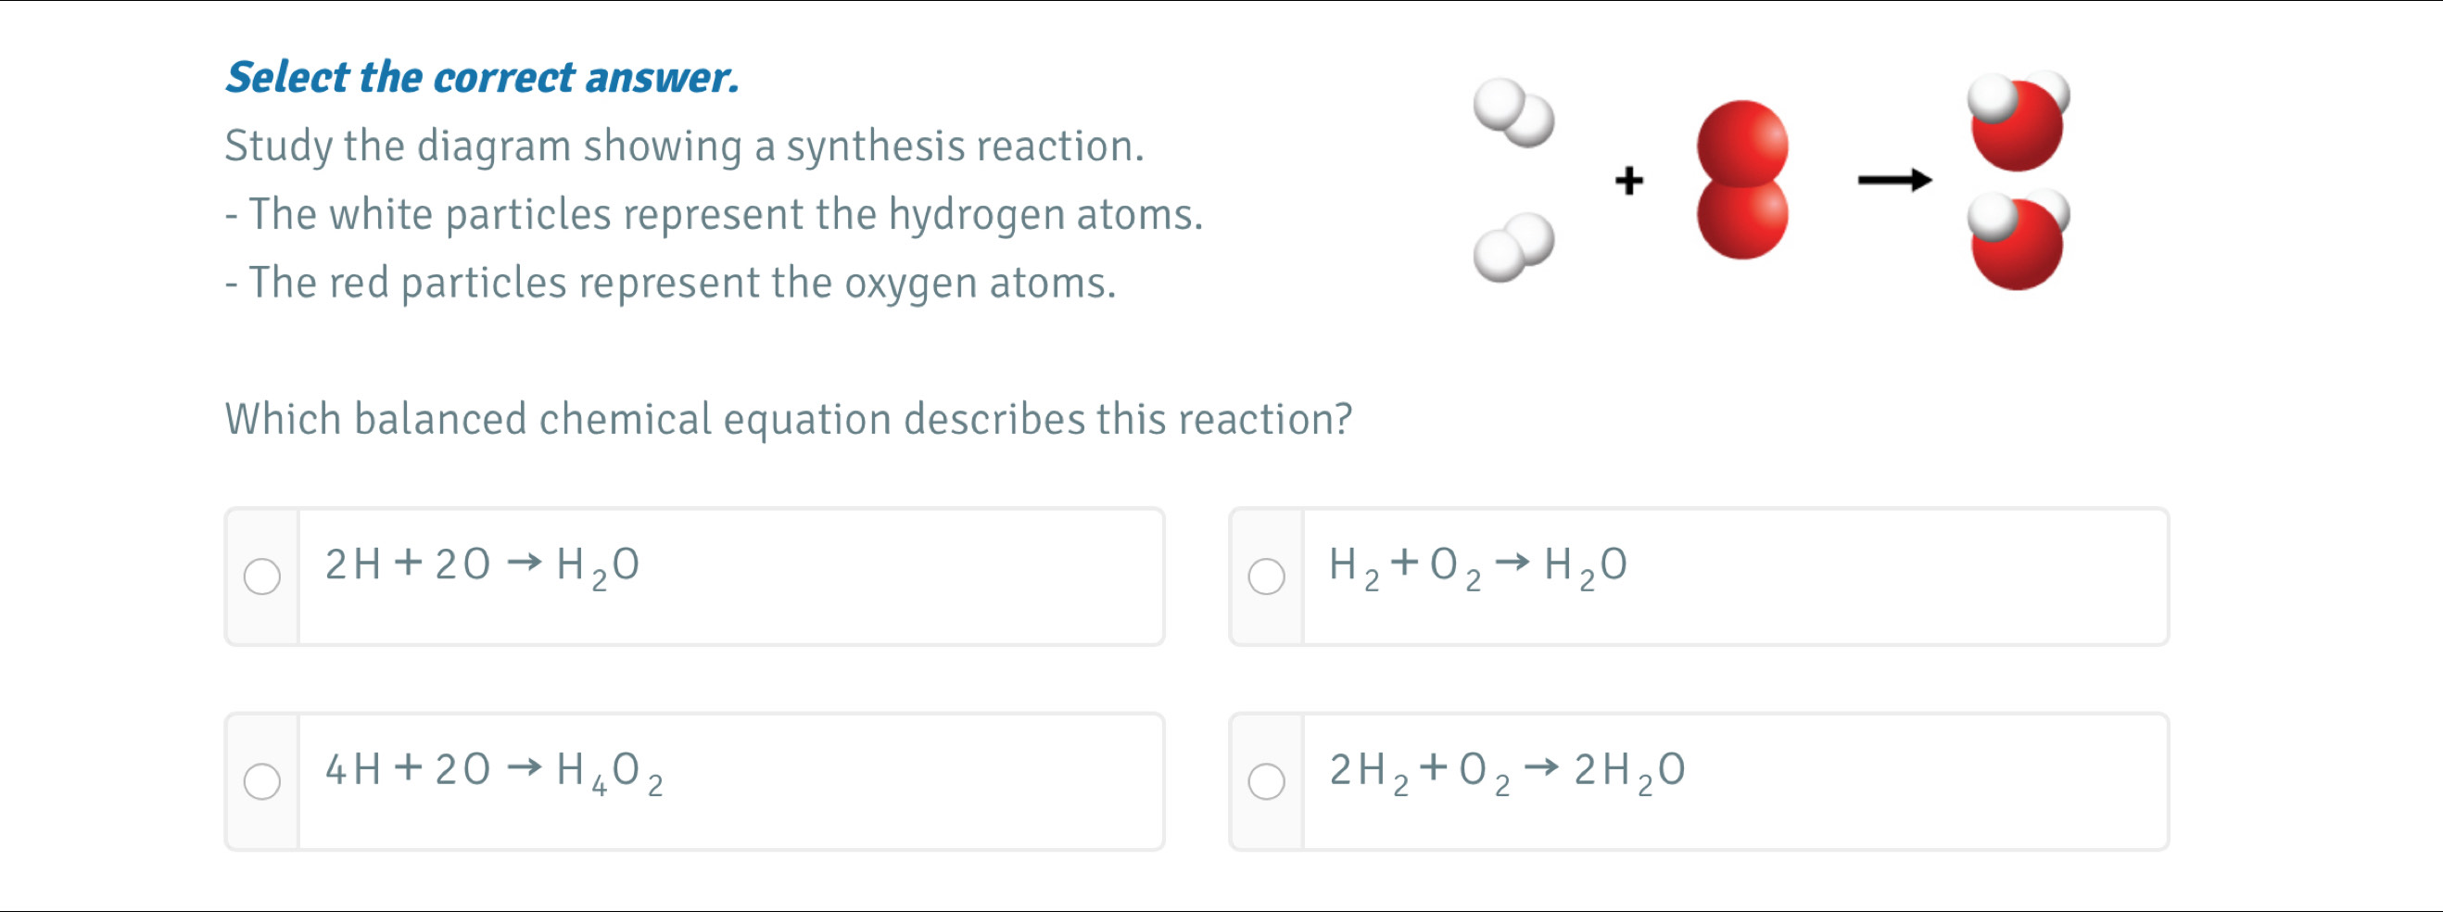The width and height of the screenshot is (2443, 912).
Task: Click the answer text 2H2 + O2 → 2H2O
Action: (1506, 771)
